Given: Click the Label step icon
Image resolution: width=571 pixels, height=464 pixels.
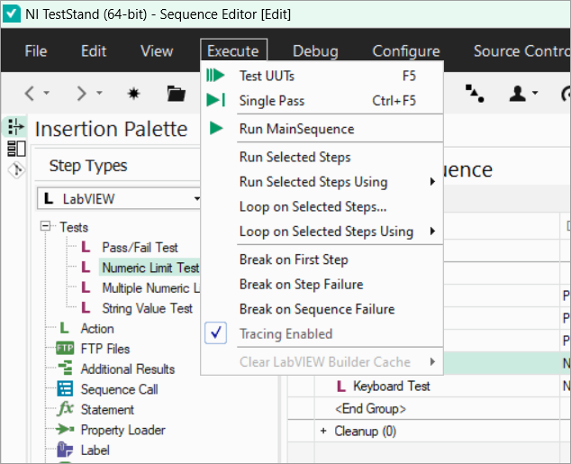Looking at the screenshot, I should click(x=65, y=449).
